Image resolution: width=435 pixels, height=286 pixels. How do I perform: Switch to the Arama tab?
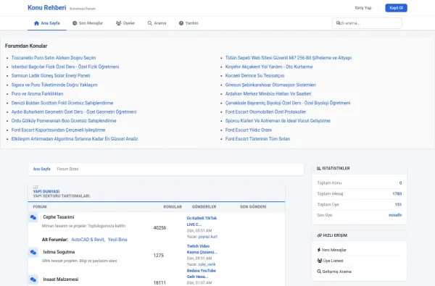157,23
